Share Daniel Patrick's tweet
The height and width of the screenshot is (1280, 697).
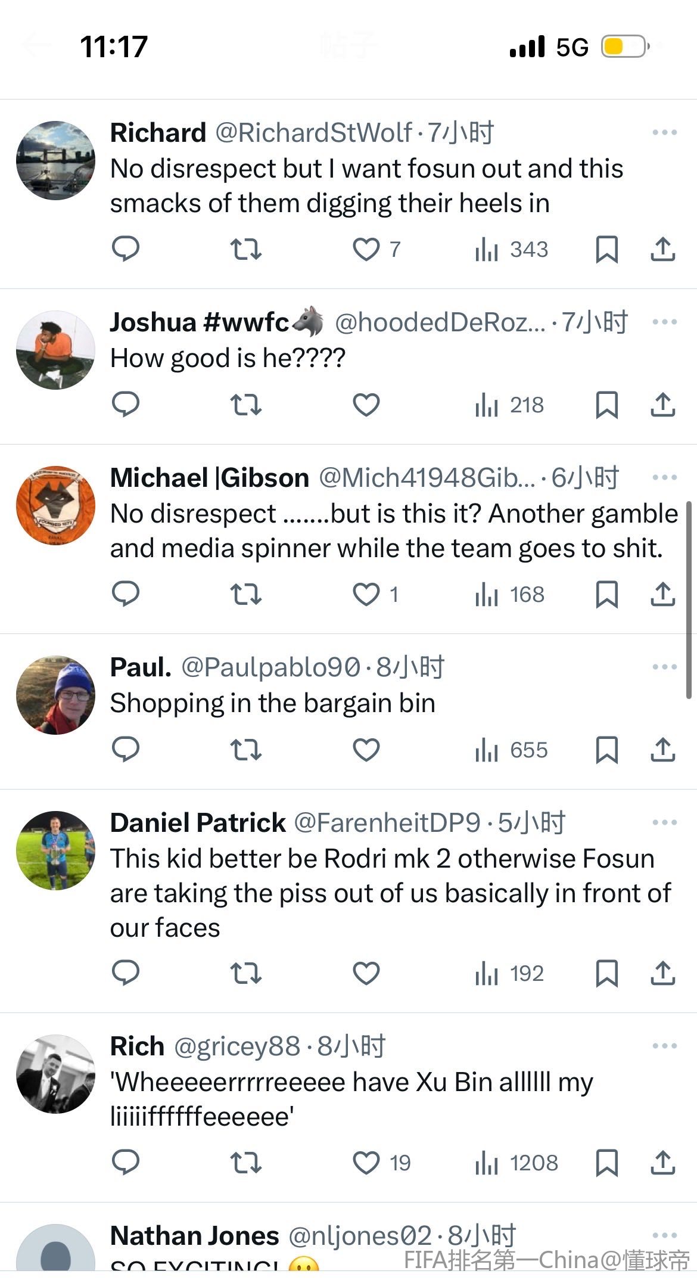[x=662, y=973]
